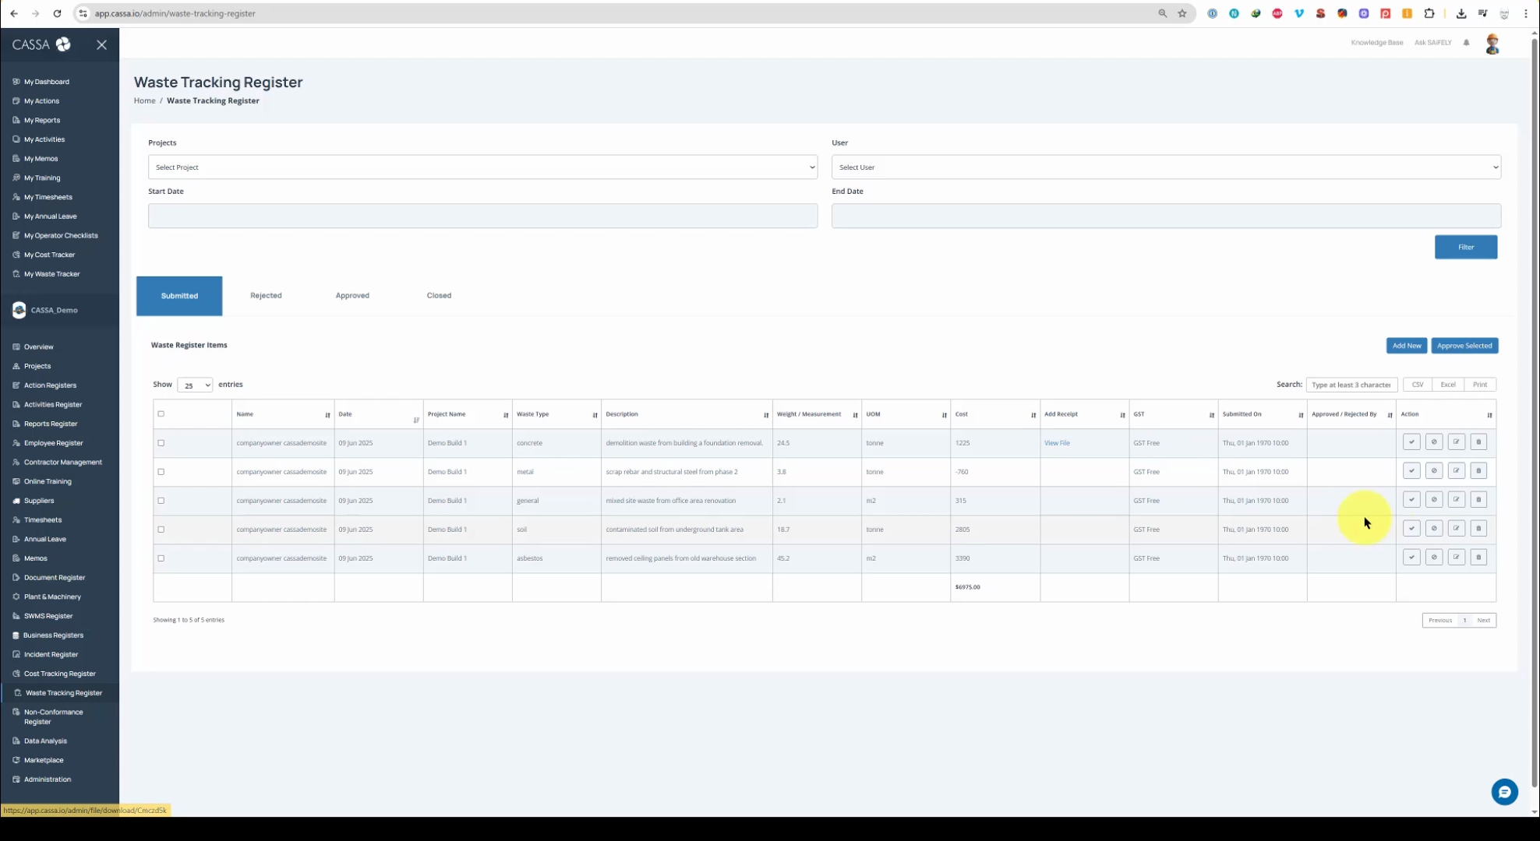Expand the Select User dropdown
Screen dimensions: 1540x841
point(1165,167)
